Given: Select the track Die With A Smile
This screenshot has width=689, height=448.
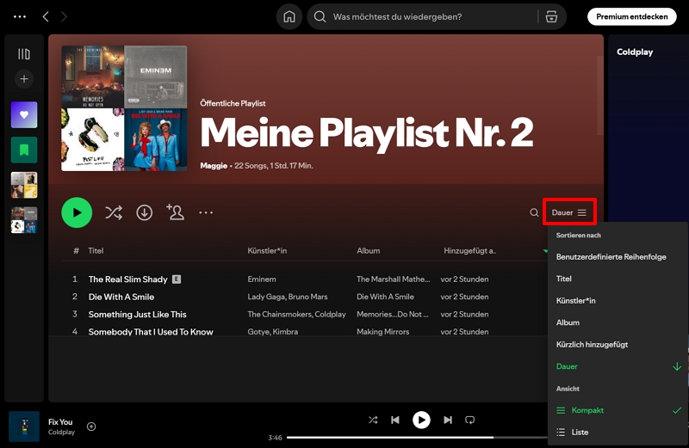Looking at the screenshot, I should coord(121,297).
